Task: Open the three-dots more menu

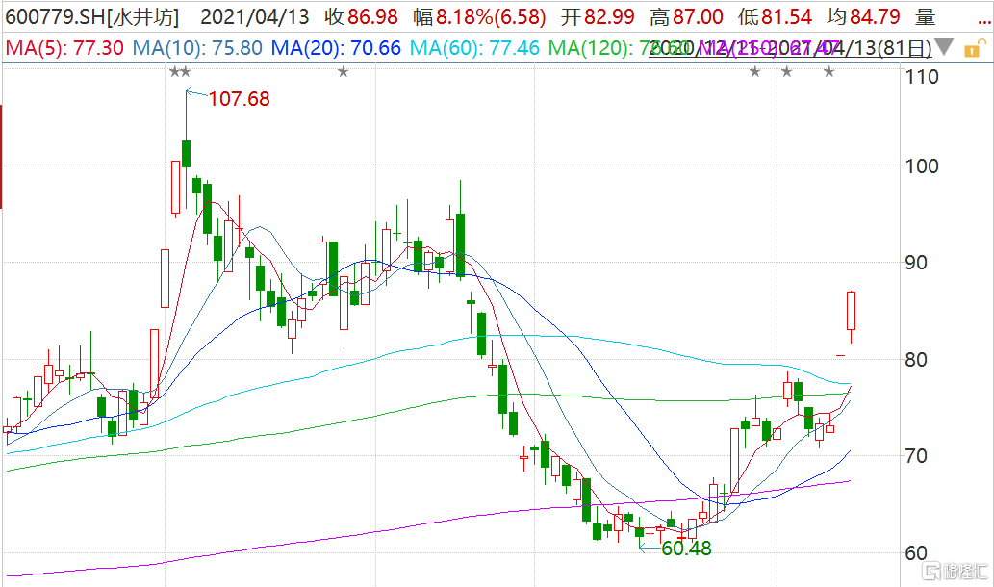Action: 983,22
